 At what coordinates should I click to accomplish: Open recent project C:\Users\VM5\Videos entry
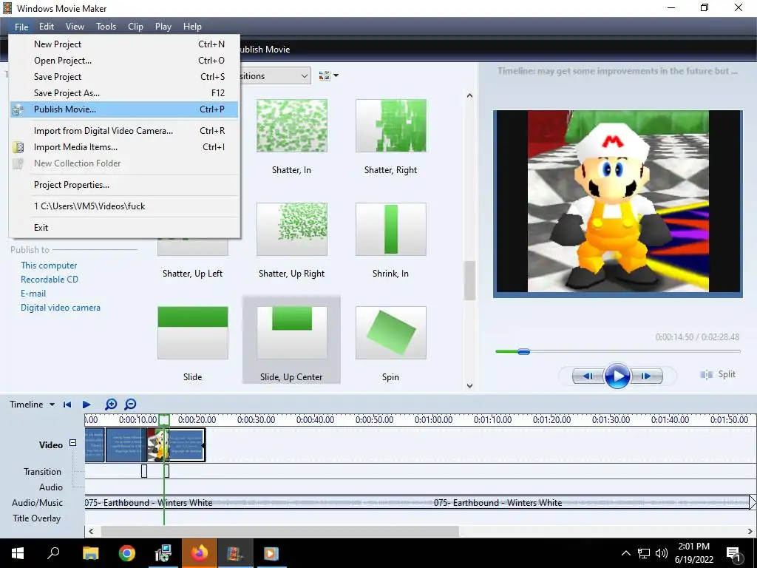pos(124,206)
